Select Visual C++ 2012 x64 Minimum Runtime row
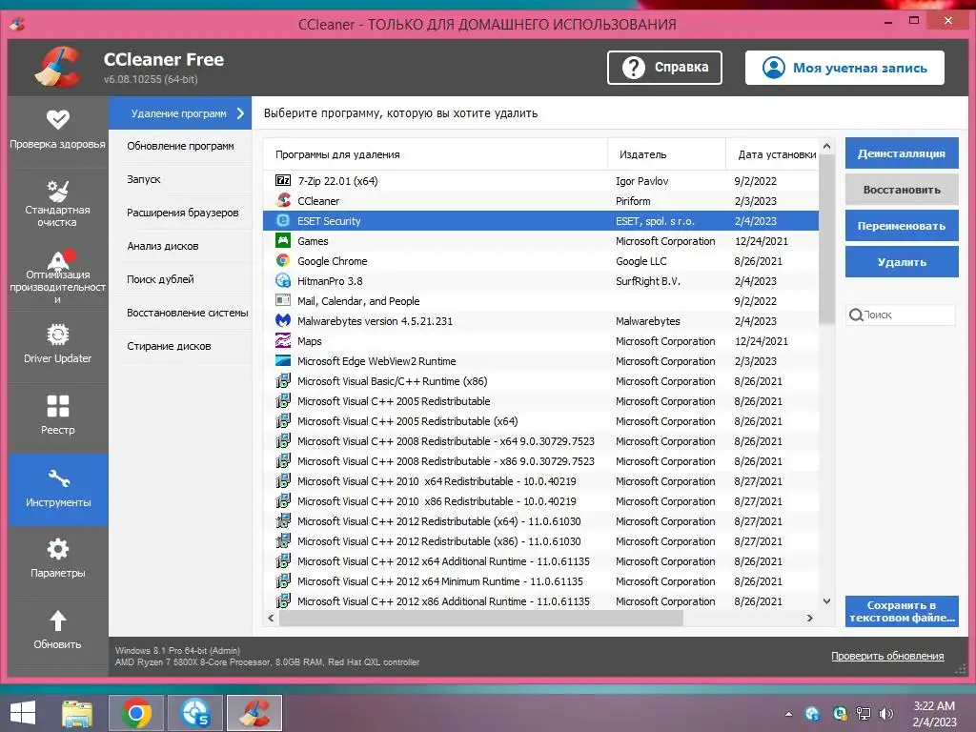This screenshot has height=732, width=976. point(541,581)
